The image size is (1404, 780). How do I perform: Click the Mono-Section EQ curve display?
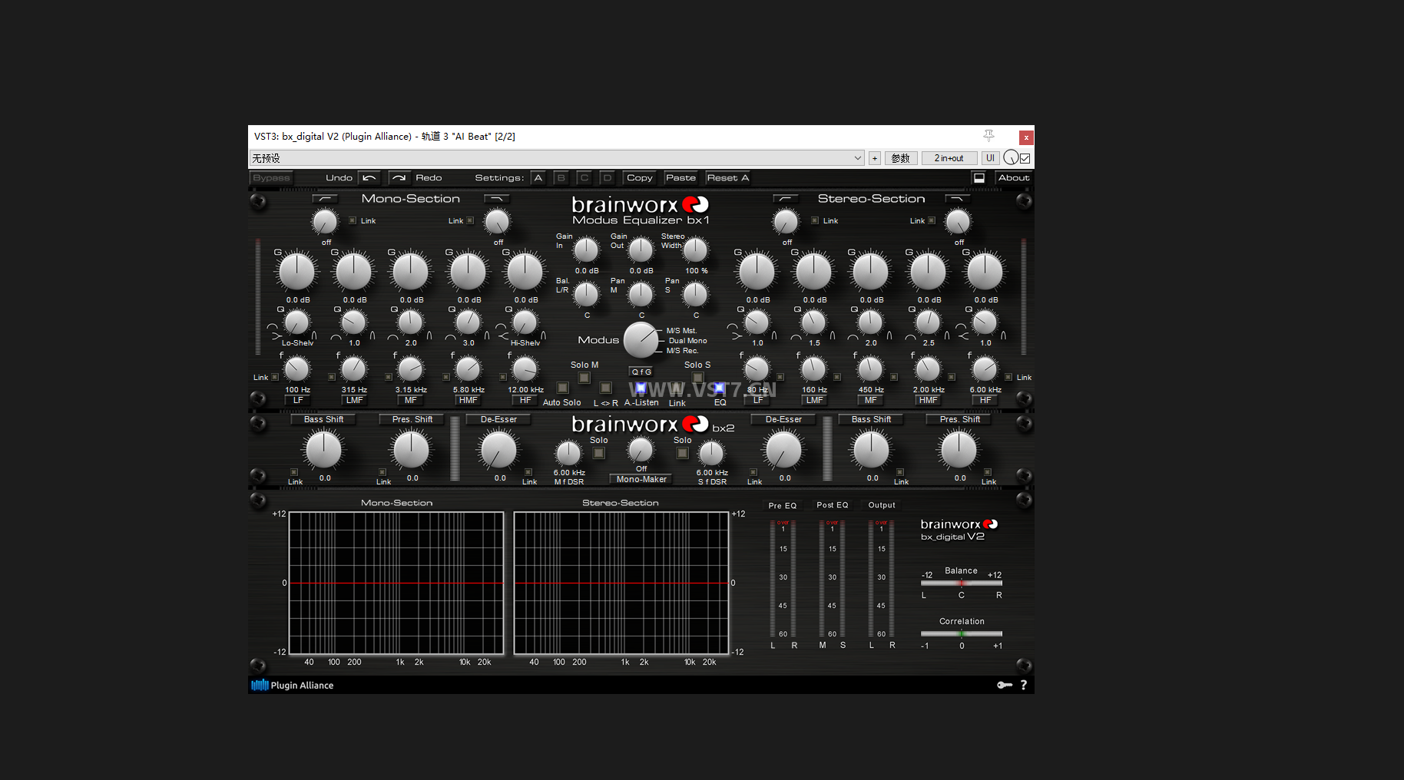tap(396, 583)
